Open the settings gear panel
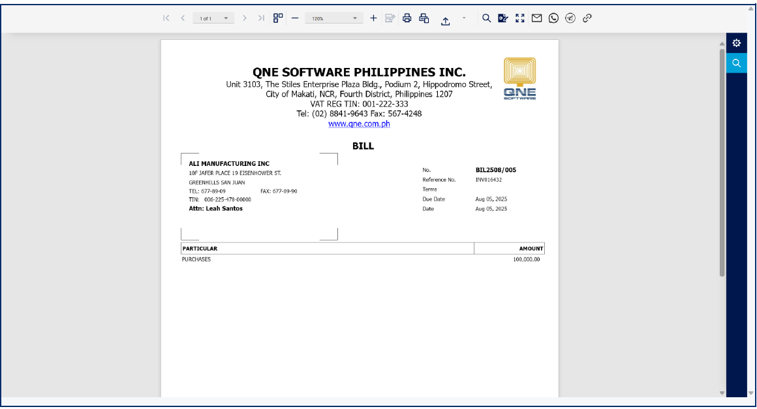 (736, 43)
